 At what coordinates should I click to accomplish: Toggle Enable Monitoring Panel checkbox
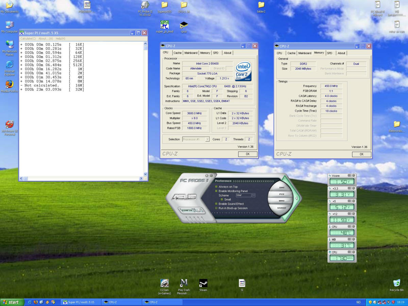tap(216, 191)
